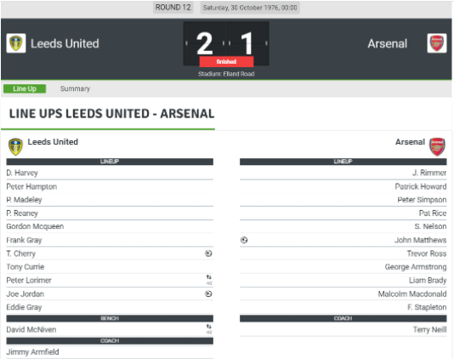454x359 pixels.
Task: Click the small Arsenal crest above the lineup
Action: click(437, 146)
